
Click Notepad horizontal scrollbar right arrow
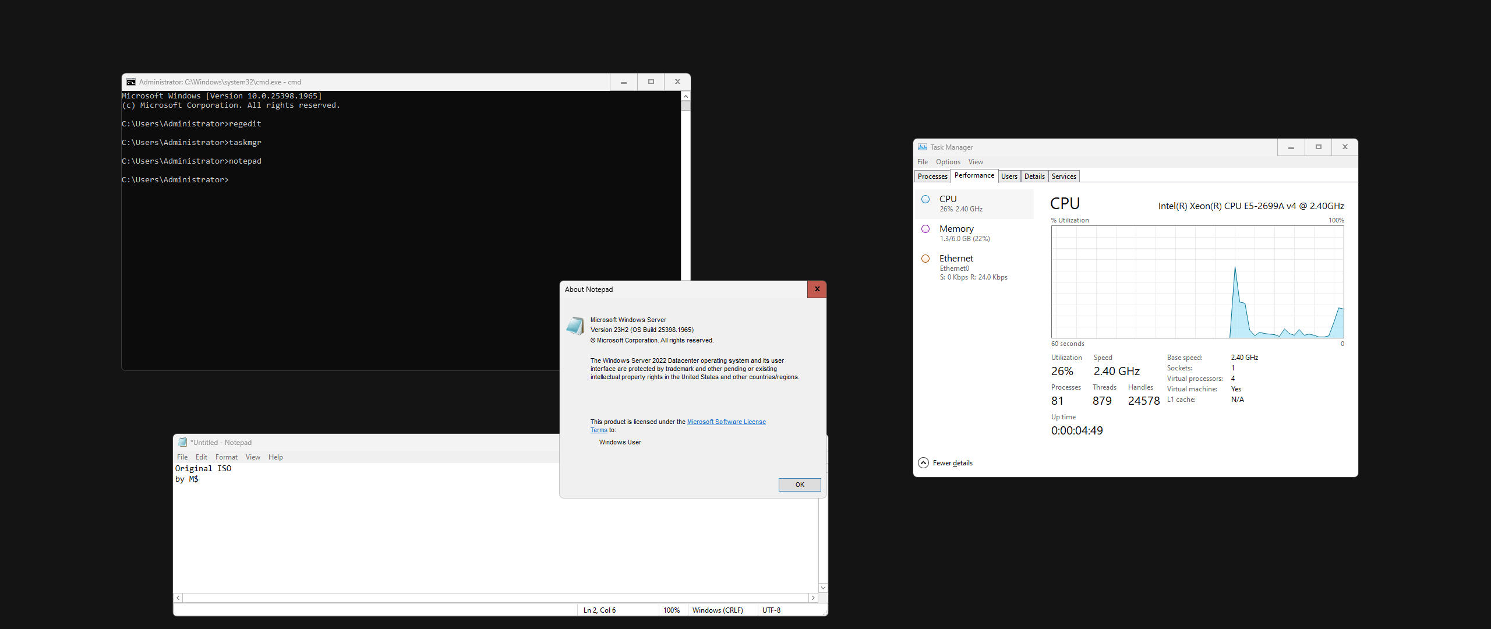813,598
